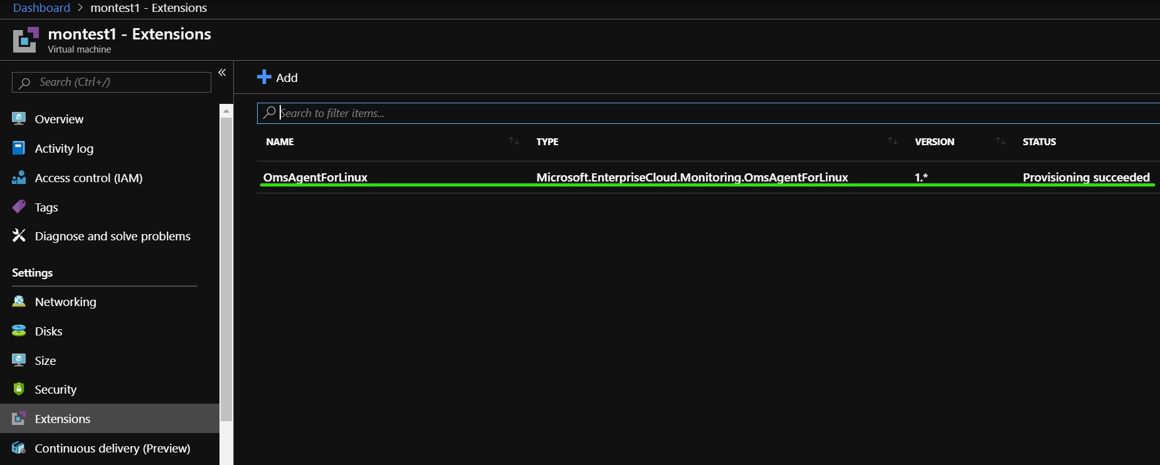Focus the Search to filter items field
1160x465 pixels.
click(709, 113)
